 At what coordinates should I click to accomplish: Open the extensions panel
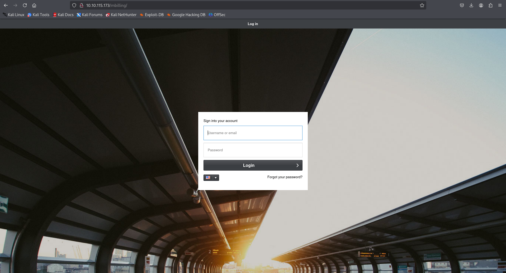[490, 5]
